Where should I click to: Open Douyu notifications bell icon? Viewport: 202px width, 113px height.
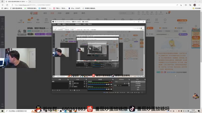156,13
